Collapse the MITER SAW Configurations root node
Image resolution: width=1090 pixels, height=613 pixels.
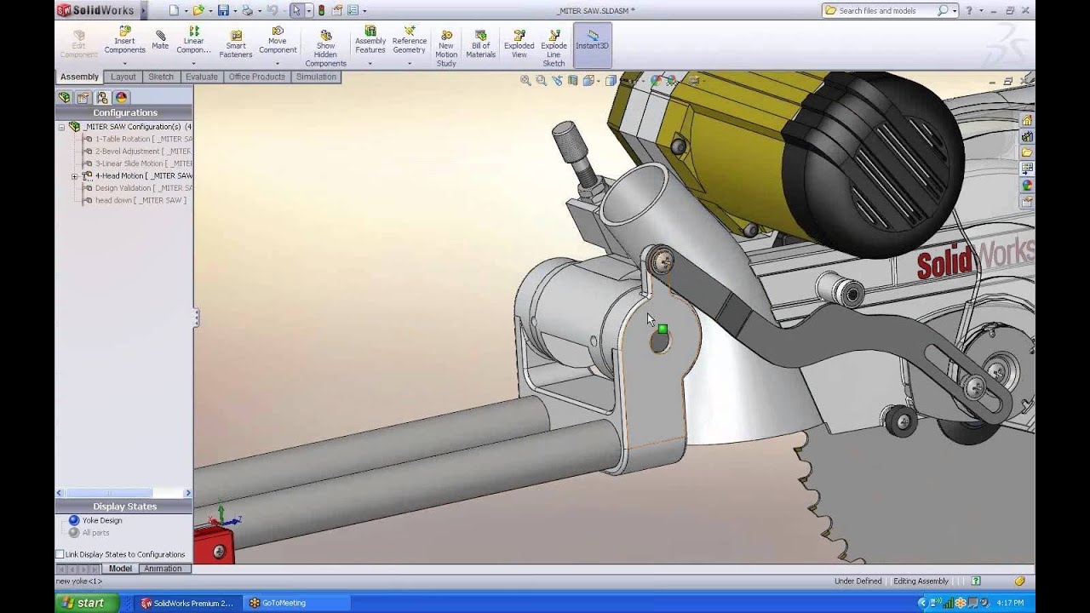point(61,127)
